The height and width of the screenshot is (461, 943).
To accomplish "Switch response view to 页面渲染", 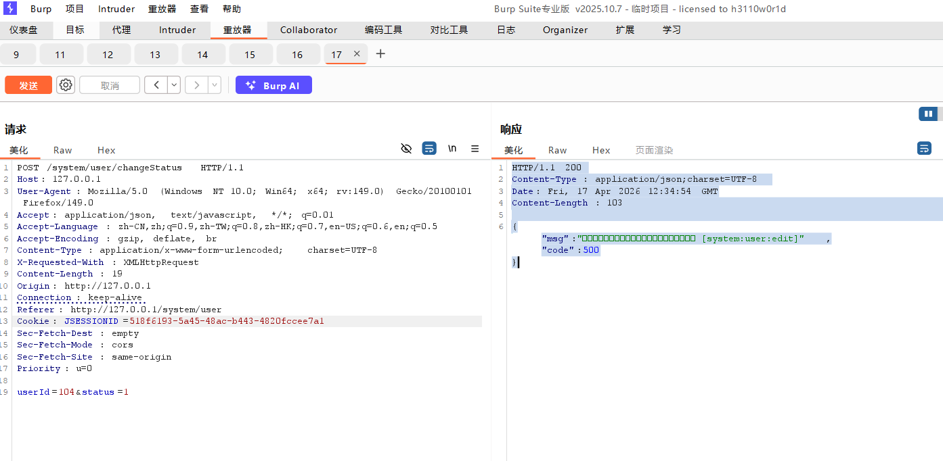I will point(654,150).
